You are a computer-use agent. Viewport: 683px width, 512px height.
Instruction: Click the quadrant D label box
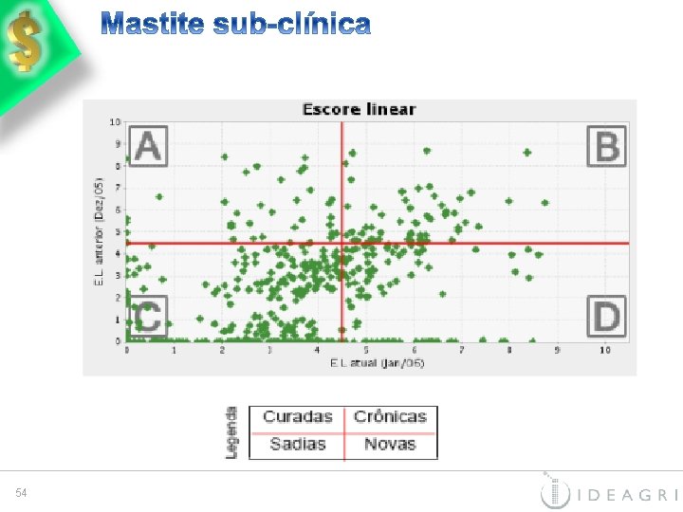click(605, 316)
